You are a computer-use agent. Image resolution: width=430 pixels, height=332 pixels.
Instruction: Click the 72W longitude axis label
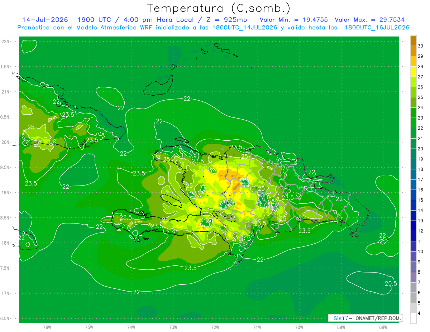[x=215, y=327]
